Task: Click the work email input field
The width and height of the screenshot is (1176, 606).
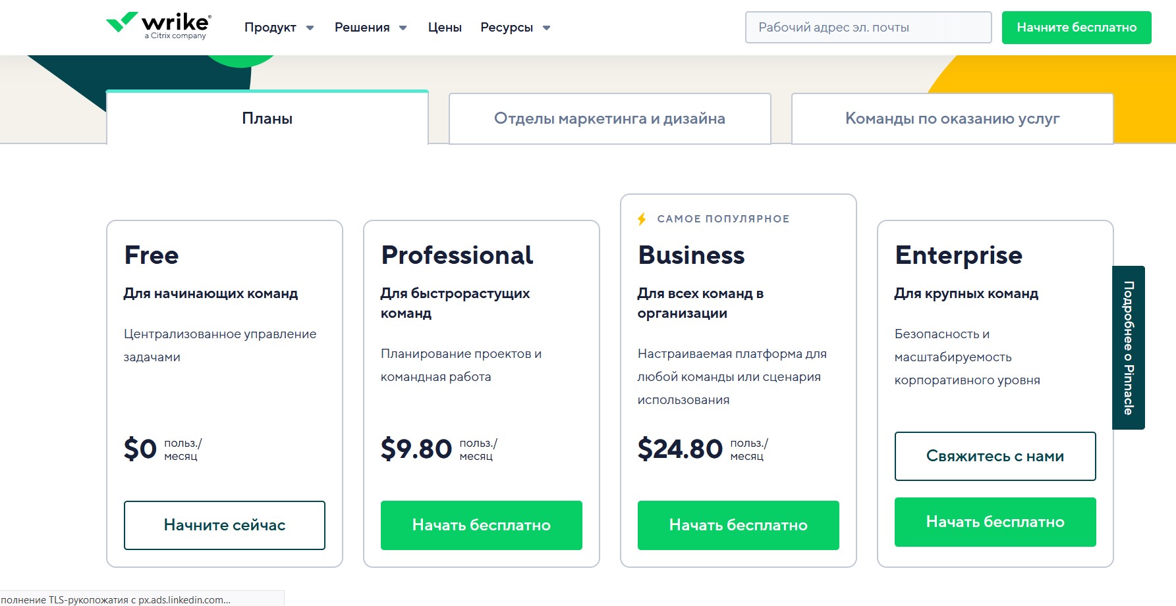Action: (x=868, y=28)
